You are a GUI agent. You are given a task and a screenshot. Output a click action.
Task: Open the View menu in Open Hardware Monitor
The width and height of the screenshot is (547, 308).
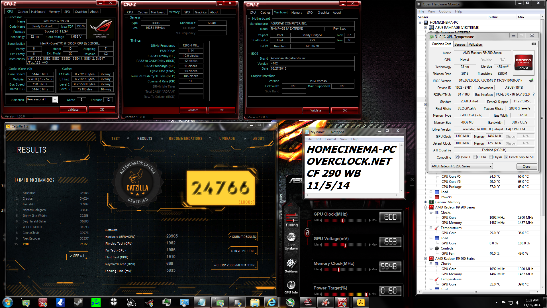tap(431, 11)
